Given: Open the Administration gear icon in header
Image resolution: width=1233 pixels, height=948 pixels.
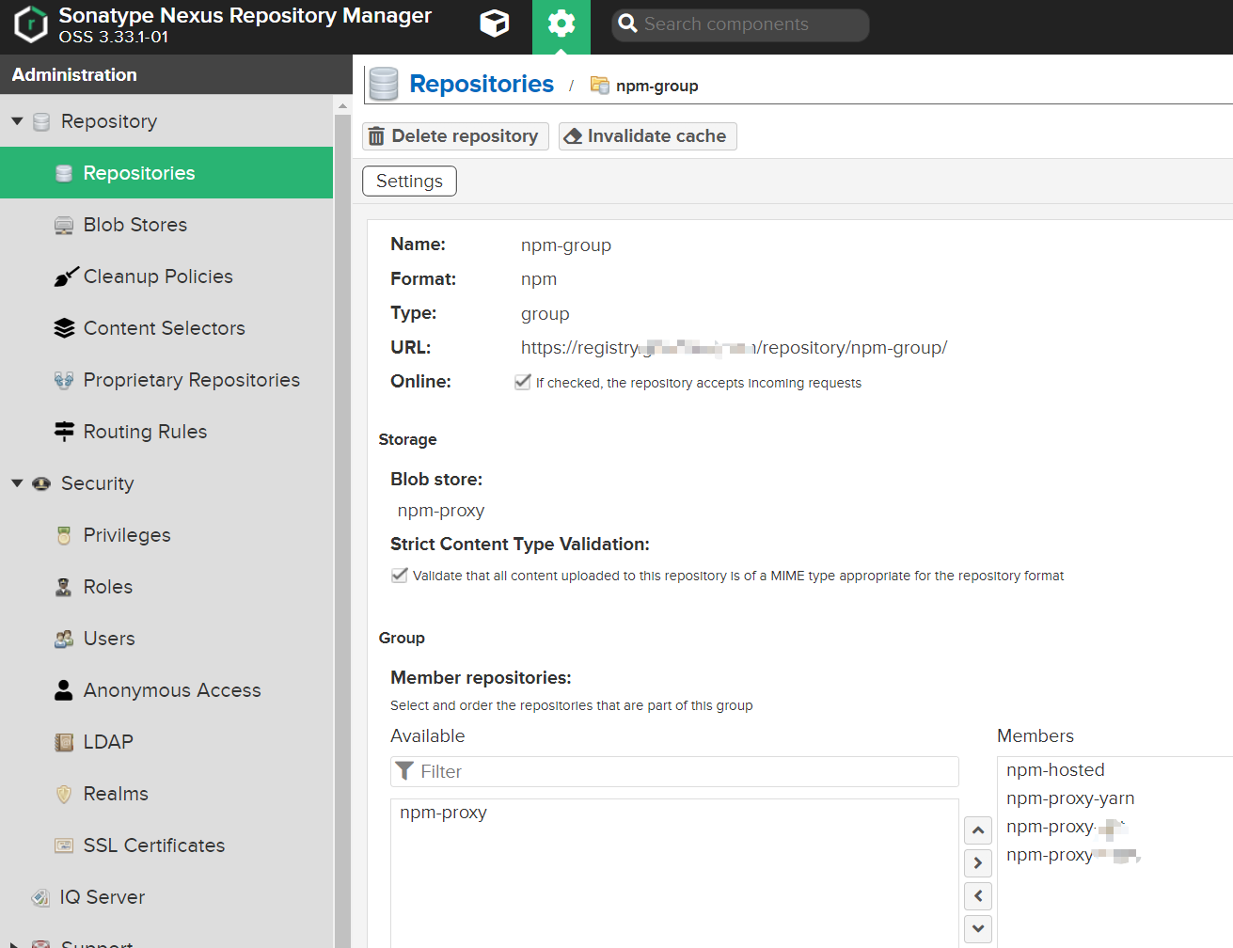Looking at the screenshot, I should 561,24.
